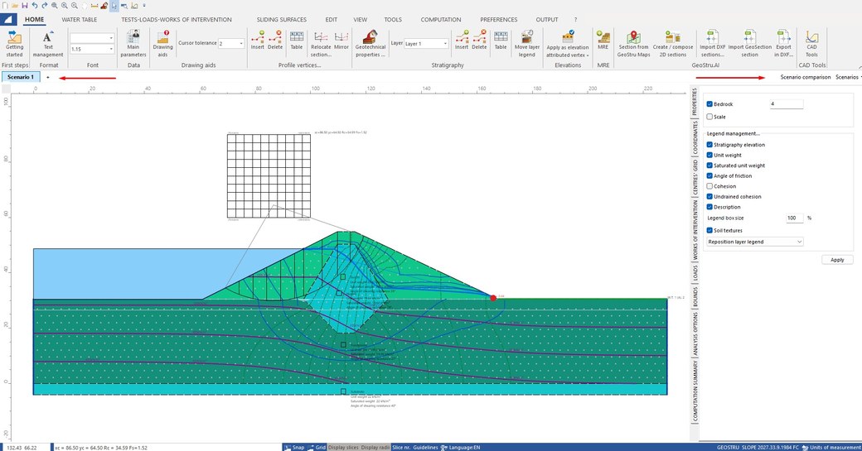Open the Getting started guide
Viewport: 862px width, 451px height.
coord(14,44)
